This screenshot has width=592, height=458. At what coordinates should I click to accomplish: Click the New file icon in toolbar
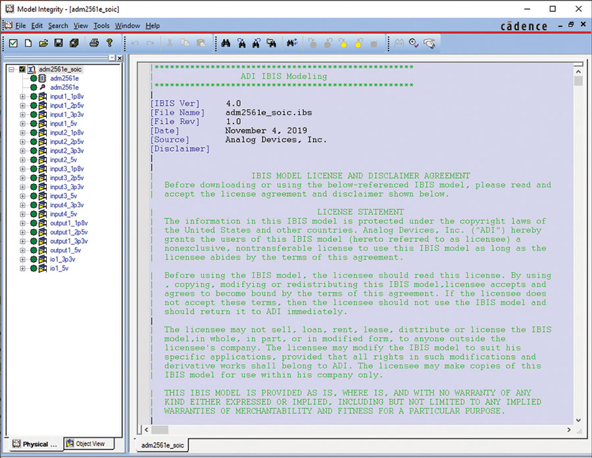point(28,43)
